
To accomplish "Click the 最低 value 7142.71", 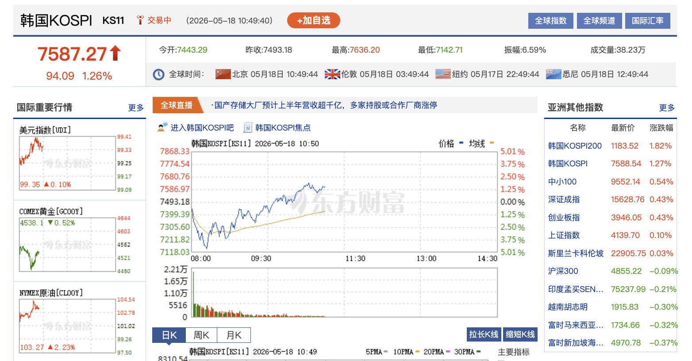I will click(x=450, y=50).
